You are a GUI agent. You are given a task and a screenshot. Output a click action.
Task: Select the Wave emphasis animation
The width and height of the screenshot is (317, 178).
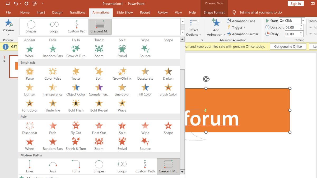click(x=122, y=105)
